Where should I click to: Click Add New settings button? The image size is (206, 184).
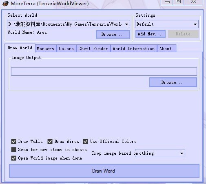[151, 34]
